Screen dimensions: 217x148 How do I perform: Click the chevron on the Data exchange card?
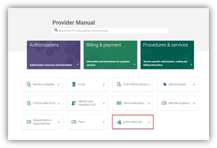pyautogui.click(x=194, y=84)
